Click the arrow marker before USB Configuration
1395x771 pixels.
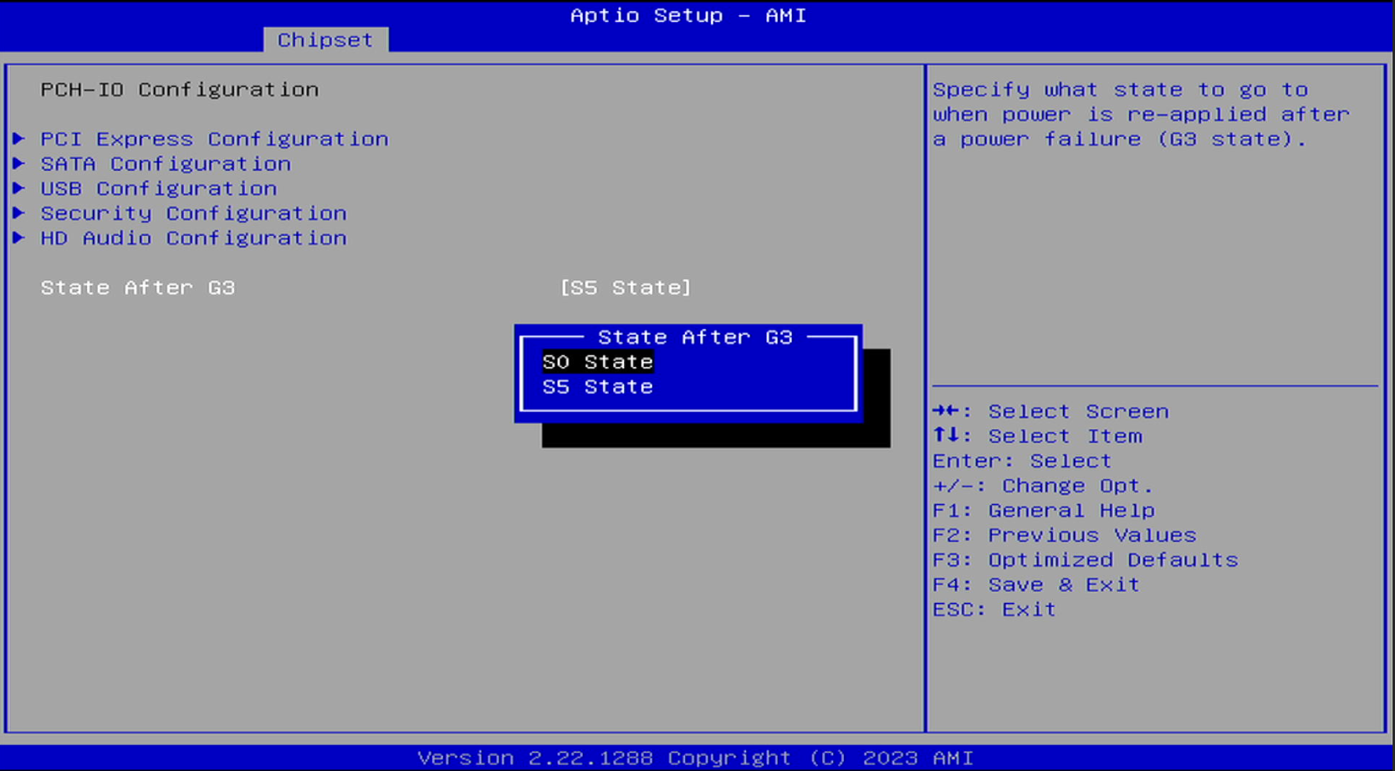click(x=20, y=189)
